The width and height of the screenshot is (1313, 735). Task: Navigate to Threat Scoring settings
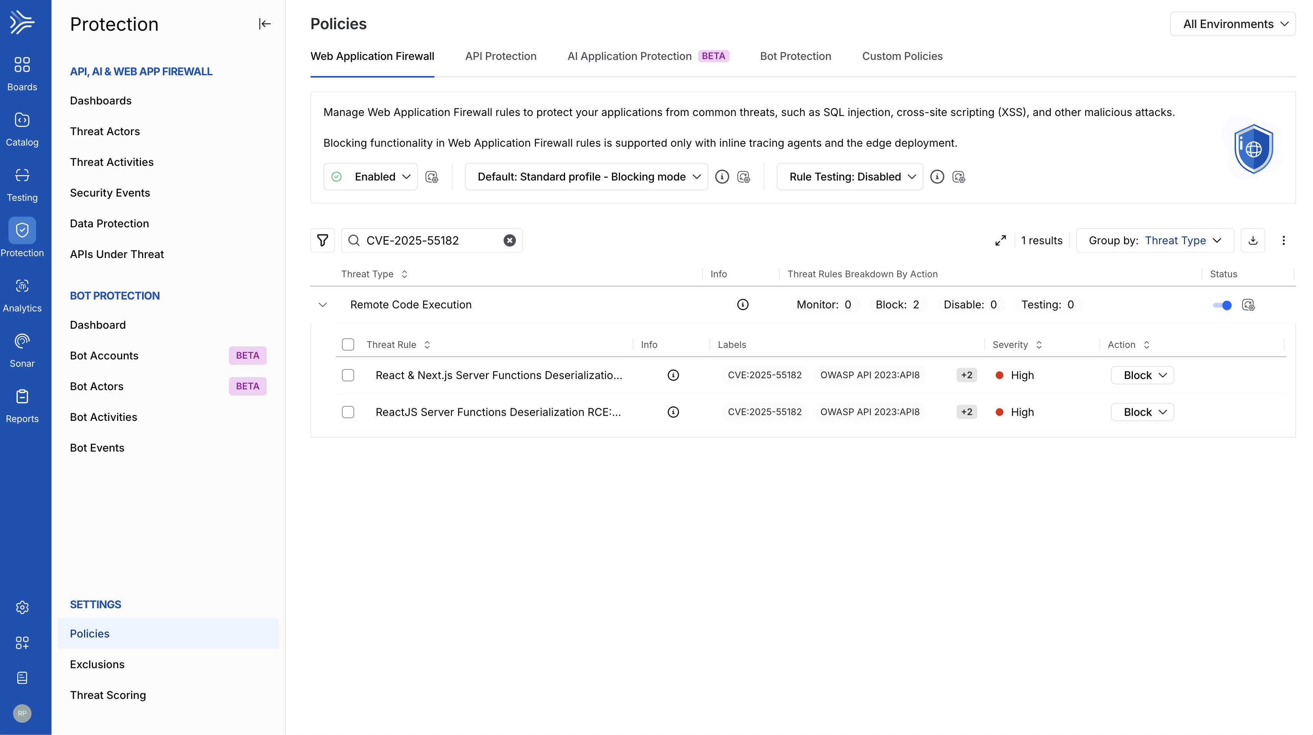click(108, 695)
